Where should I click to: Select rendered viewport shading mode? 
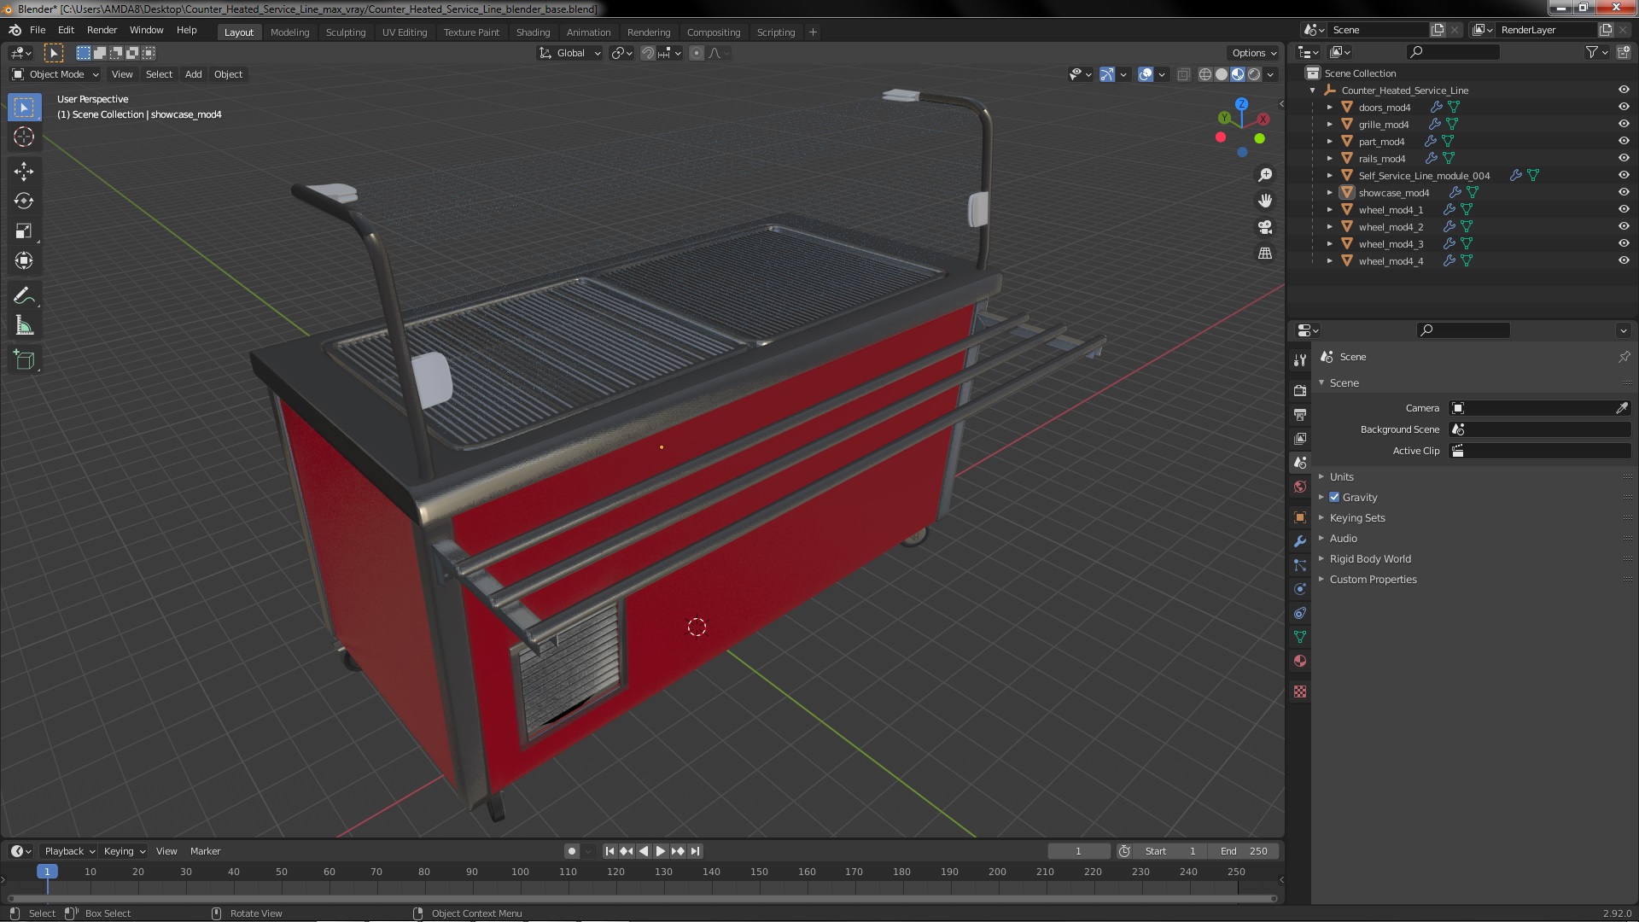tap(1254, 74)
